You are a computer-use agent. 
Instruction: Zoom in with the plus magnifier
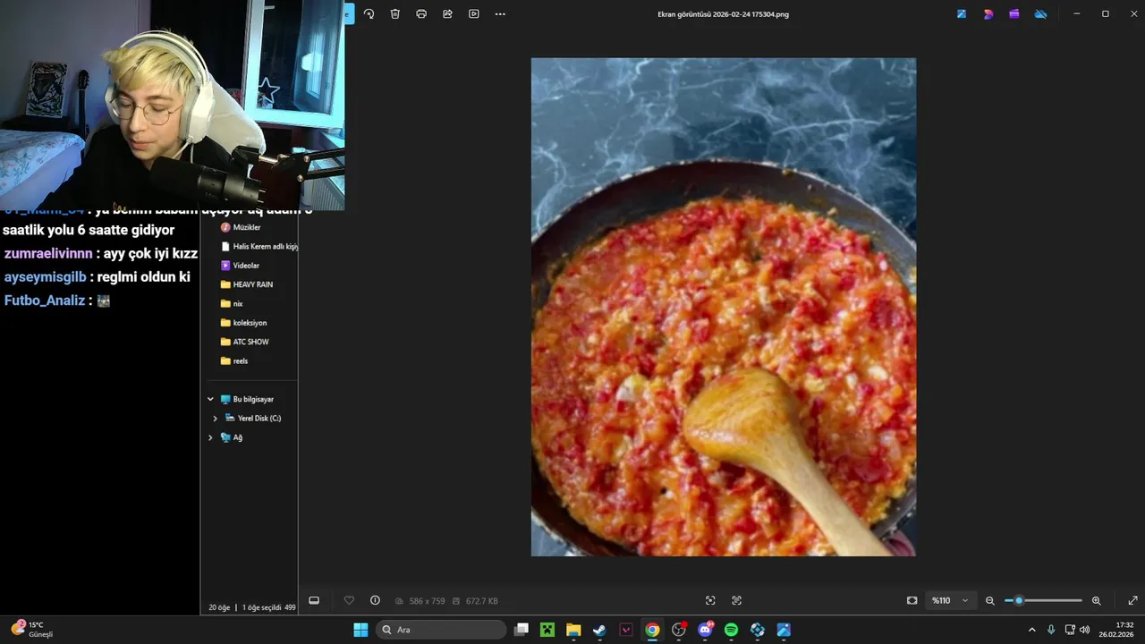(1097, 600)
